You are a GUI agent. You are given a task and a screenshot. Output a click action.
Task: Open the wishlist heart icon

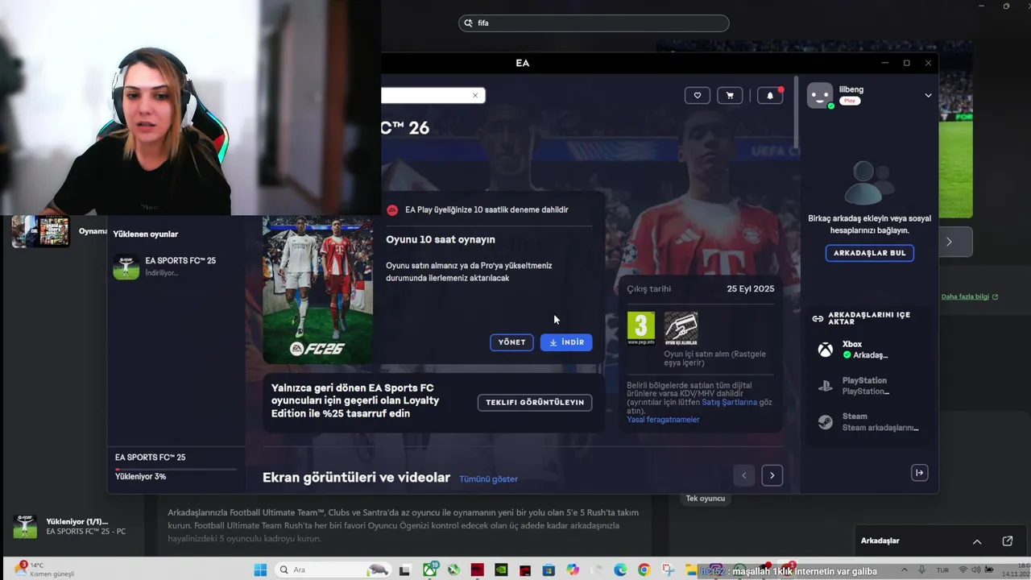click(x=698, y=95)
